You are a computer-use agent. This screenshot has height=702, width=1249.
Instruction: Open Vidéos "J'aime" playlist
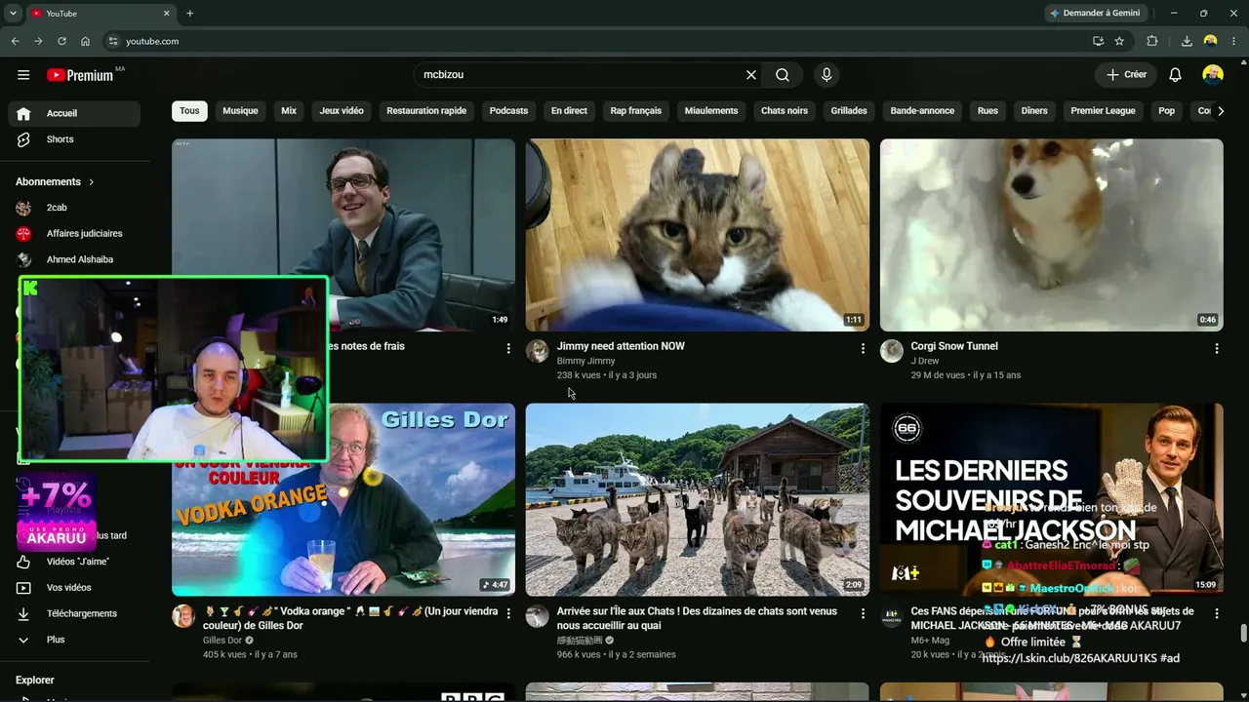74,562
